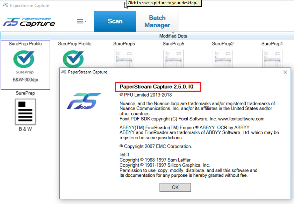Switch to the Scan tab
This screenshot has height=204, width=294.
tap(115, 21)
